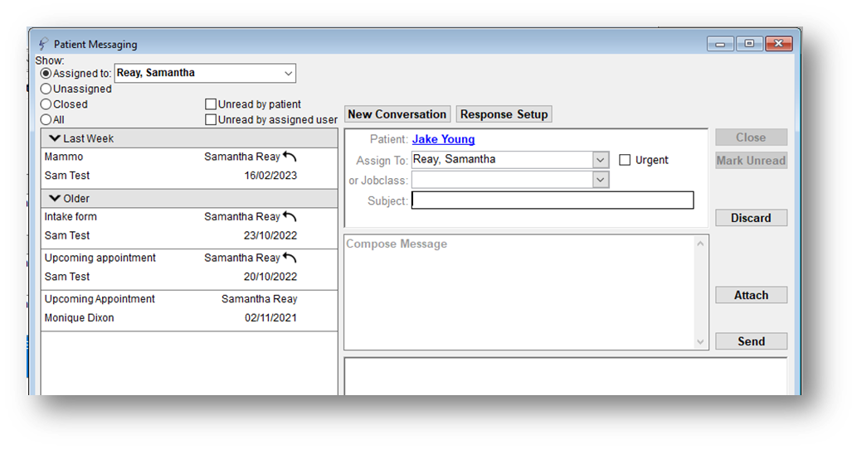857x449 pixels.
Task: Click reply arrow on Upcoming appointment Sam Test row
Action: 290,258
